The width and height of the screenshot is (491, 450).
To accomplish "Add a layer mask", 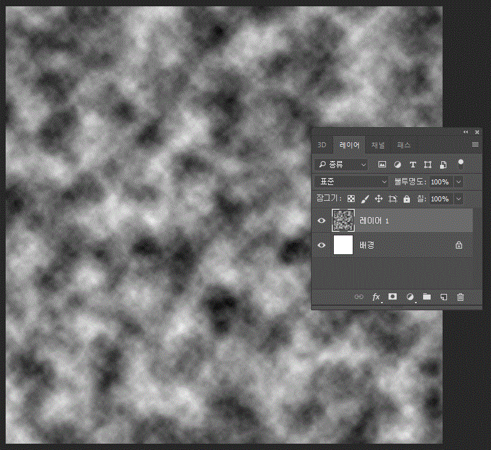I will tap(392, 296).
